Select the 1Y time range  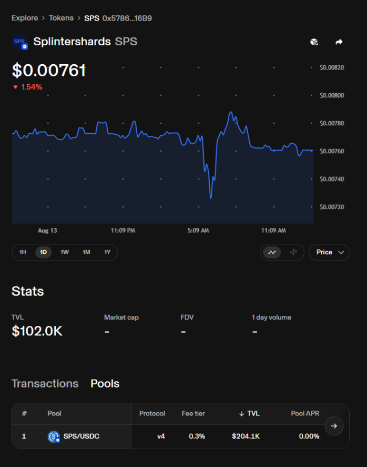107,252
